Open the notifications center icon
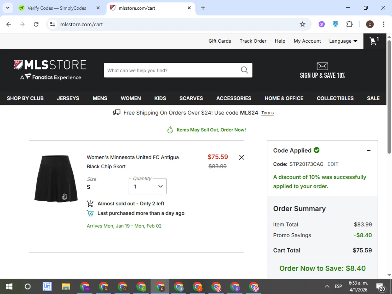392x294 pixels. pos(381,287)
